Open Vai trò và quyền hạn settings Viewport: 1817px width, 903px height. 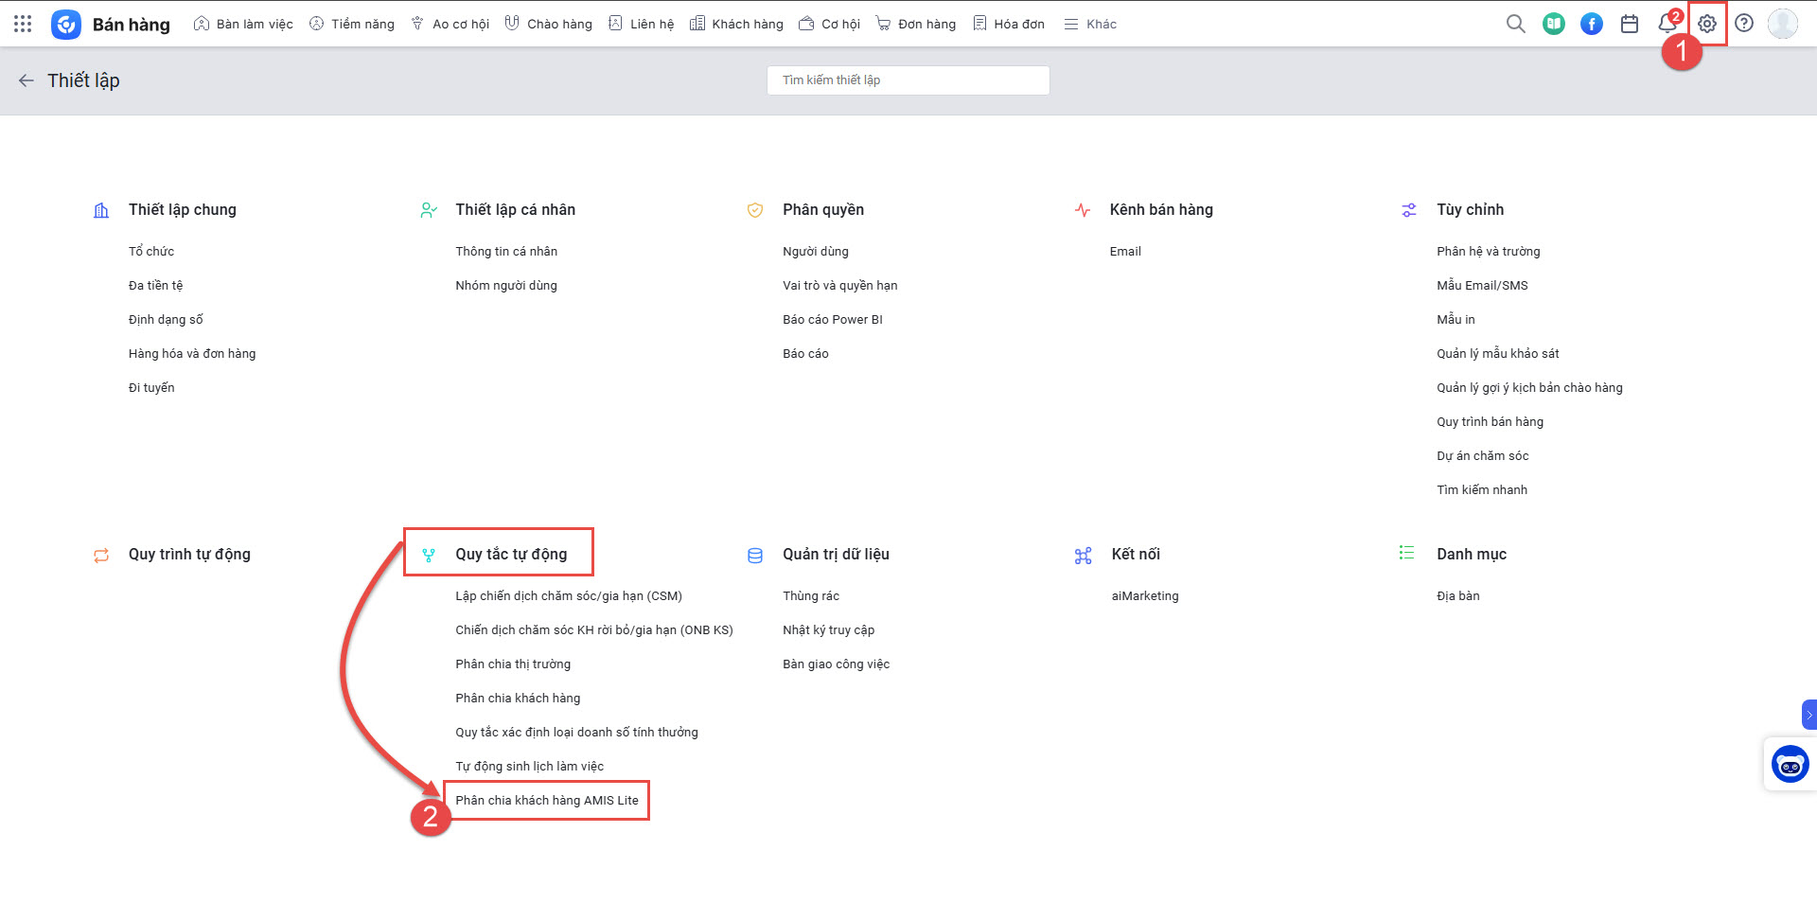(839, 285)
